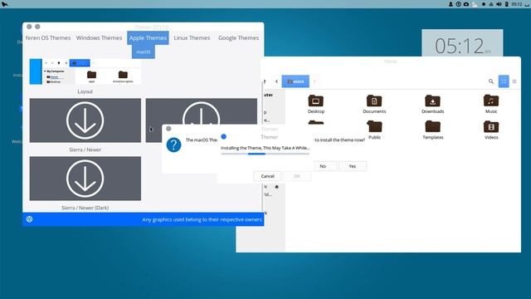The width and height of the screenshot is (531, 299).
Task: Click the footer graphics ownership notice
Action: pyautogui.click(x=202, y=219)
